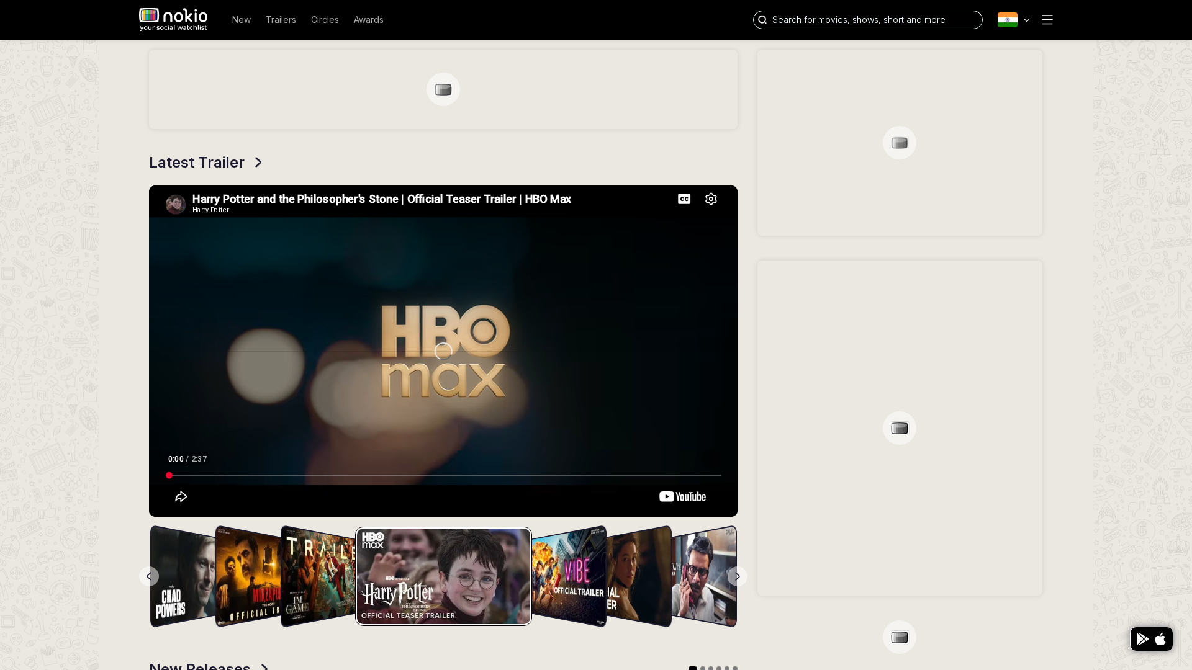Open video settings gear
This screenshot has width=1192, height=670.
point(711,199)
